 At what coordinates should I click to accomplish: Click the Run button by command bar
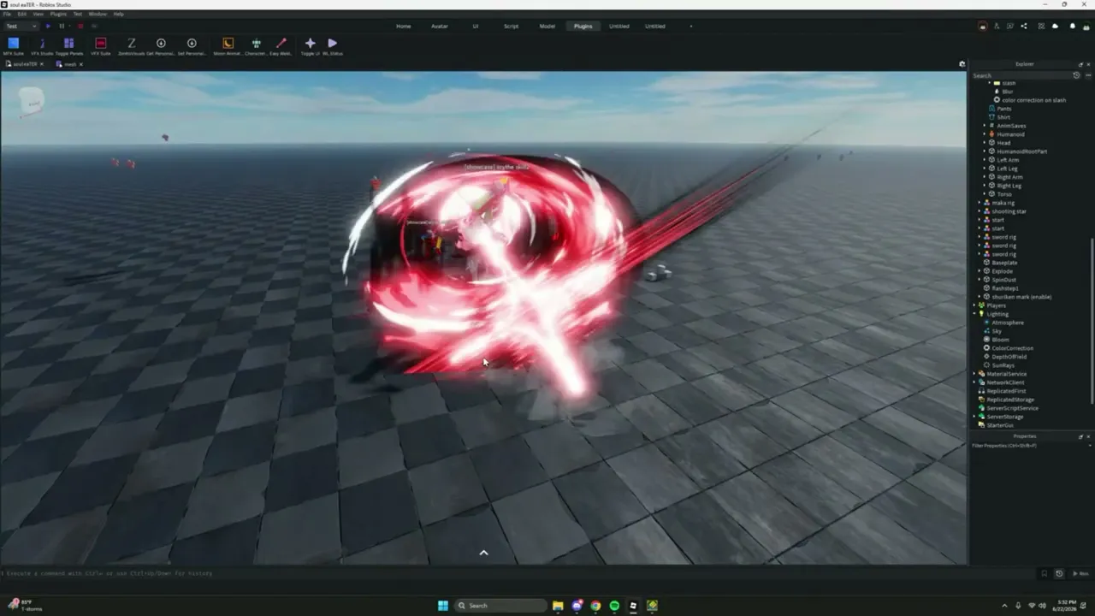click(x=1080, y=573)
